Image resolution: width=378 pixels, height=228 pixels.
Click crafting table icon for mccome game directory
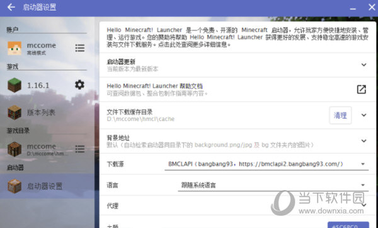click(x=14, y=149)
